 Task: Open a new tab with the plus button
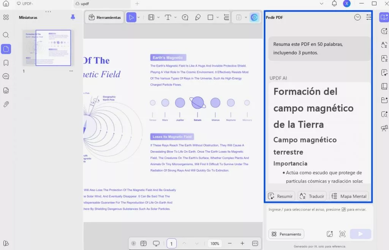pos(137,3)
